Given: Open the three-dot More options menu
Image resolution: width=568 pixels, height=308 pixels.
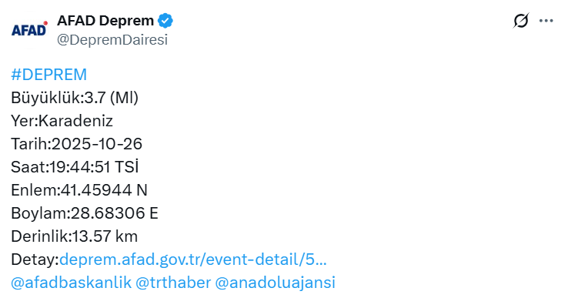Looking at the screenshot, I should tap(546, 21).
